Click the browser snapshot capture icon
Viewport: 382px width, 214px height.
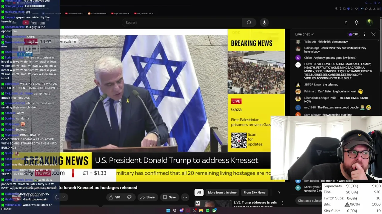coord(344,9)
